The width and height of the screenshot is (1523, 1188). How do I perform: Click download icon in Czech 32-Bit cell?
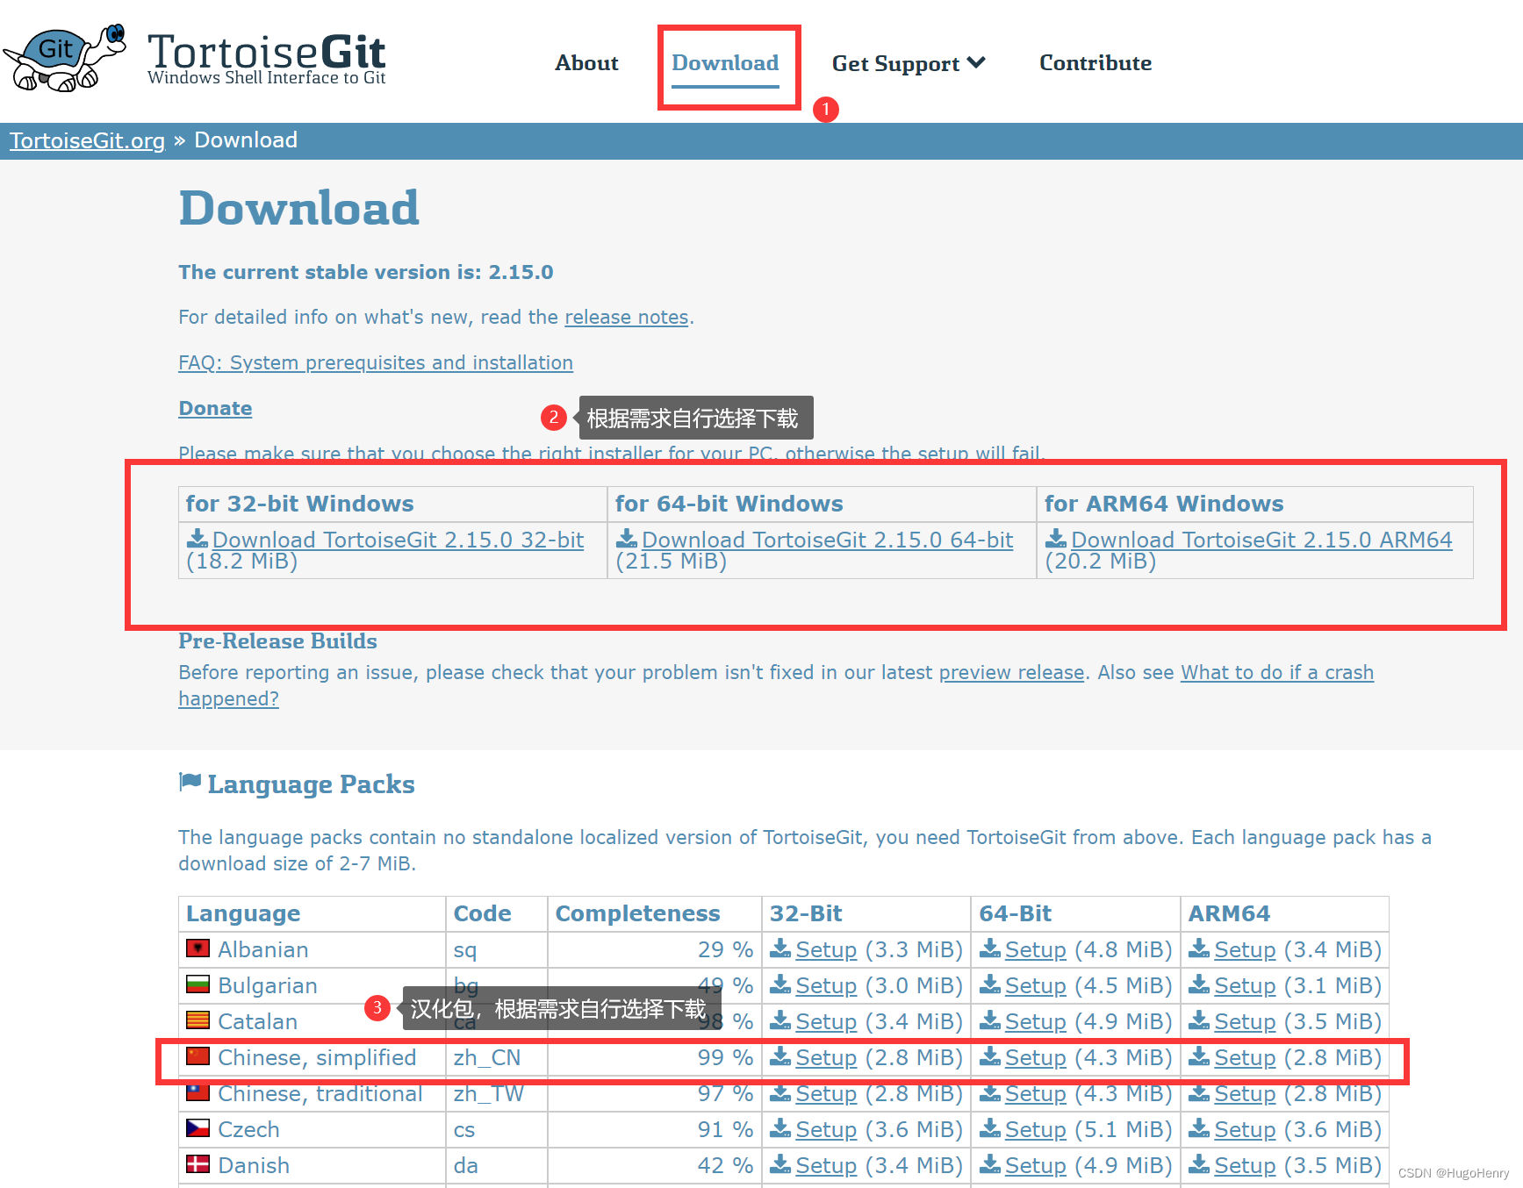click(x=780, y=1127)
